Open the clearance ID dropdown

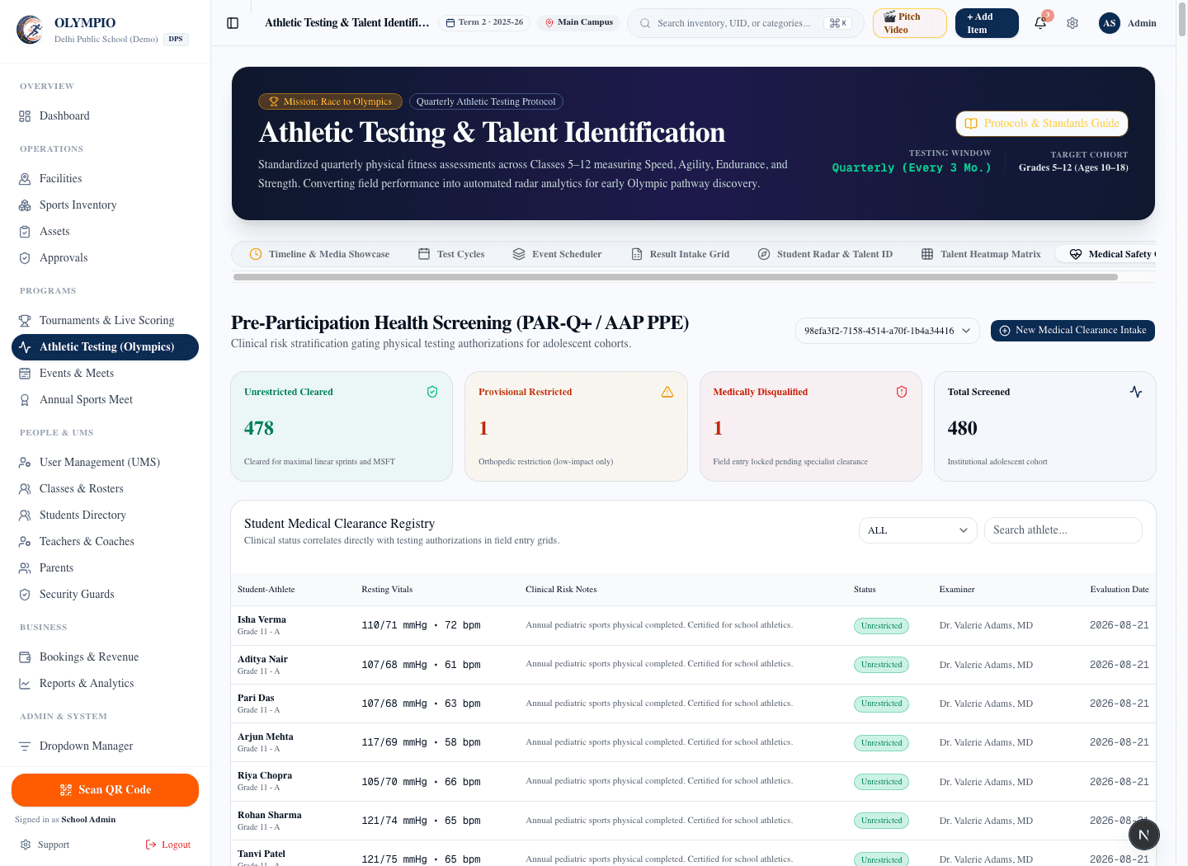[888, 331]
